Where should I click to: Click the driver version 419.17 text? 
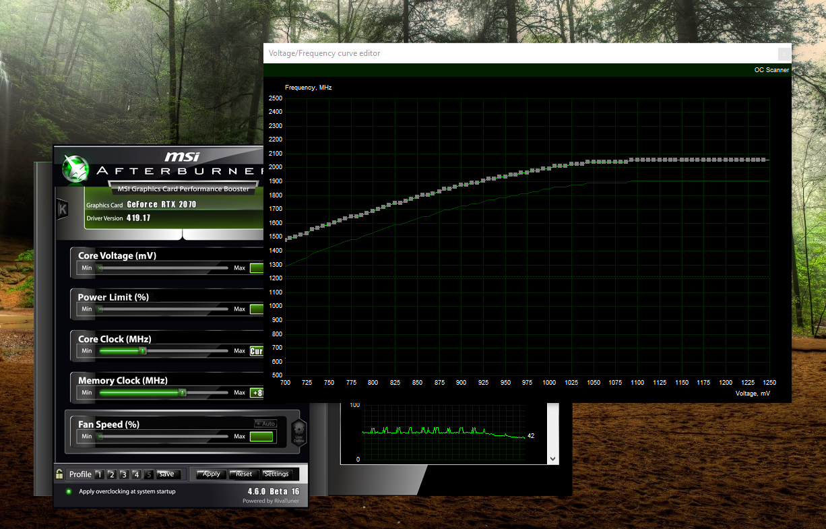tap(138, 218)
